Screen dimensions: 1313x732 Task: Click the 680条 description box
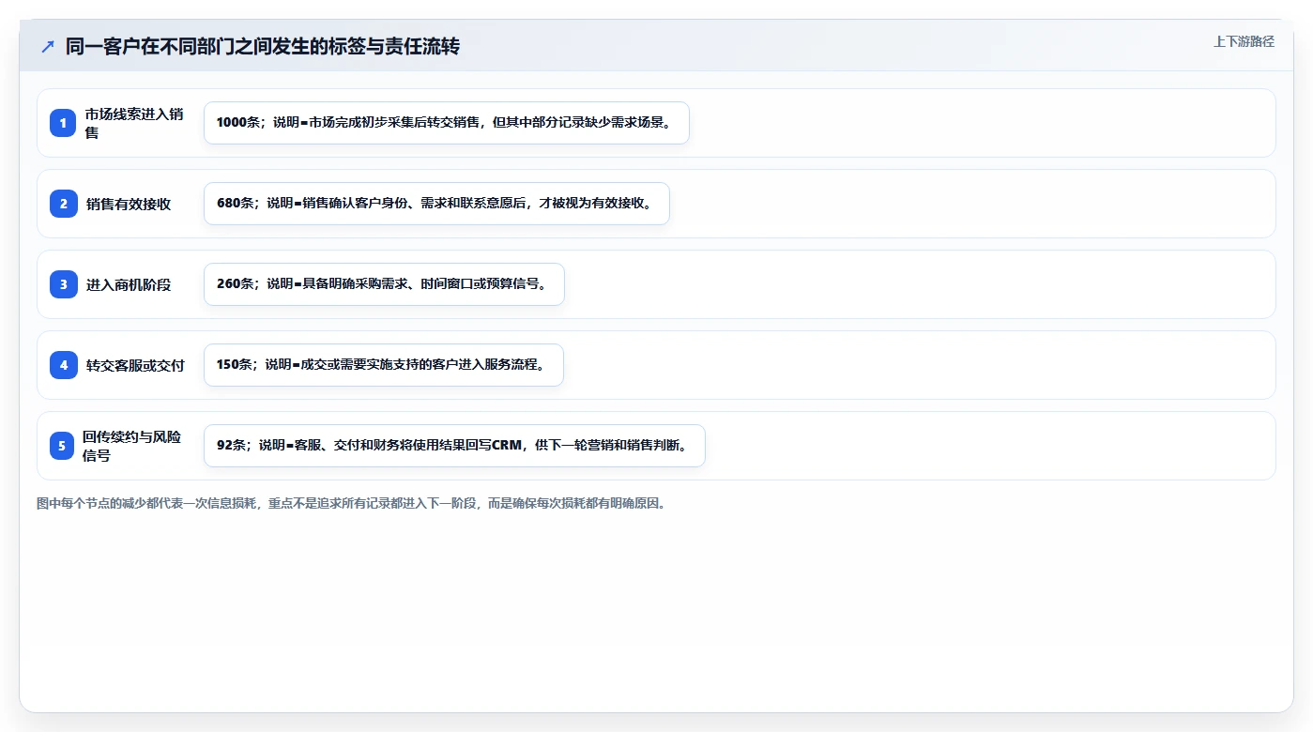pos(436,204)
